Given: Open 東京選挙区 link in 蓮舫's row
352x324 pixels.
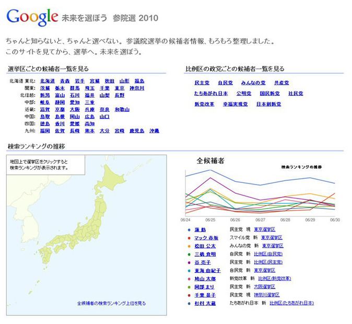Looking at the screenshot, I should click(x=264, y=229).
